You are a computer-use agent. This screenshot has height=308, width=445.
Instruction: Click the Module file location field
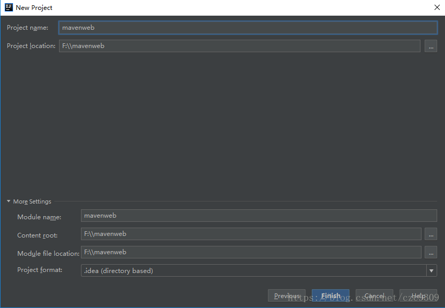click(251, 252)
